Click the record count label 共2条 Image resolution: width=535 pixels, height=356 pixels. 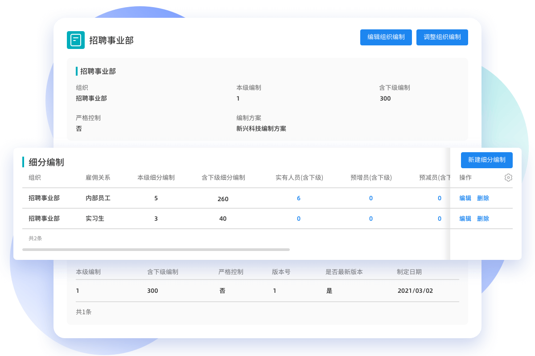click(35, 239)
